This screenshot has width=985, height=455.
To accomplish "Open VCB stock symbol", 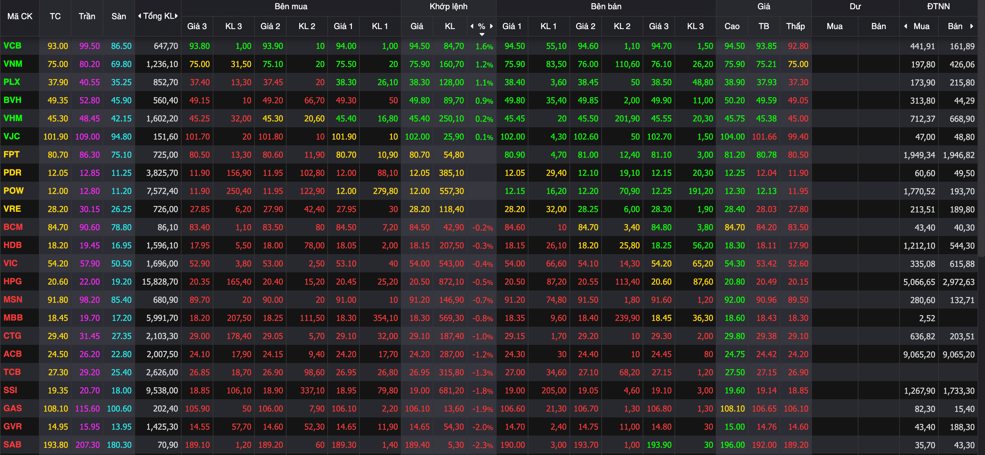I will tap(12, 46).
